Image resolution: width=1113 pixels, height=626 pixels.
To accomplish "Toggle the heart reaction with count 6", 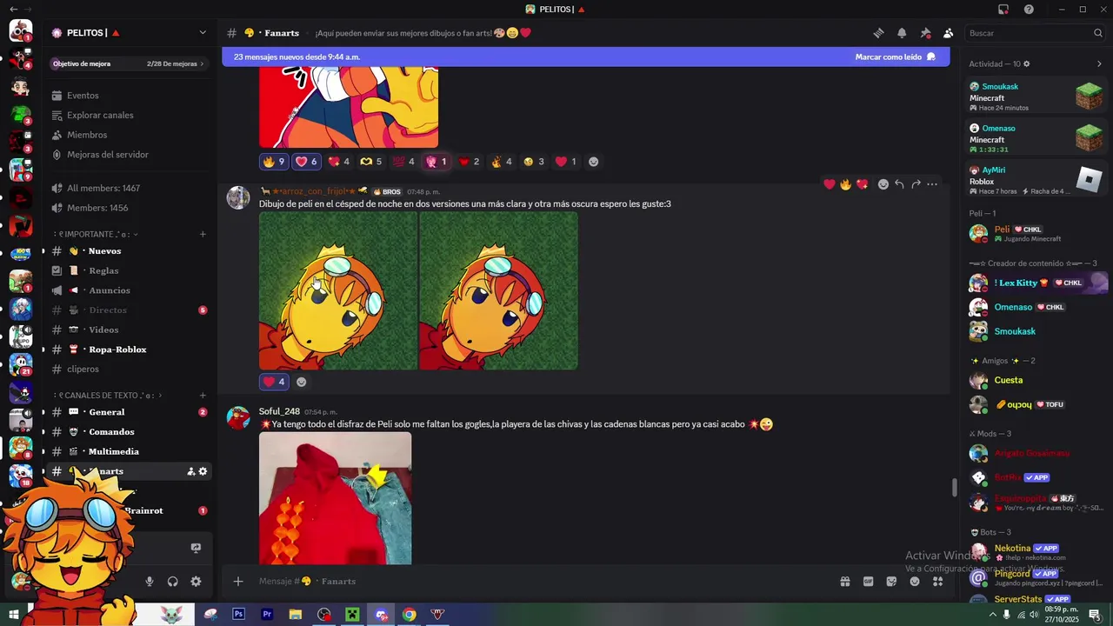I will 306,162.
